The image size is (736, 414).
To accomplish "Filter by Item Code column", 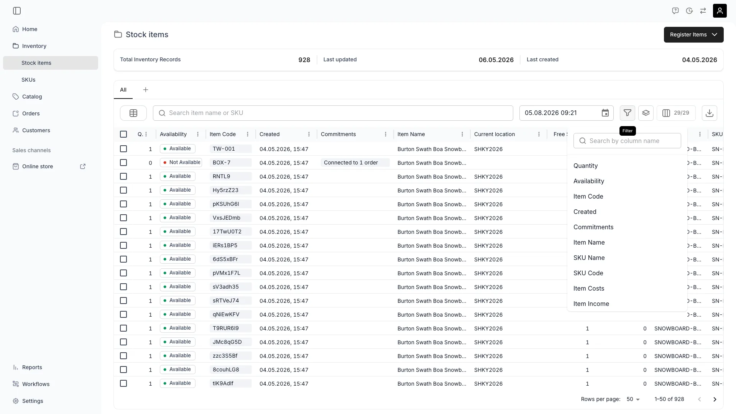I will pos(627,196).
